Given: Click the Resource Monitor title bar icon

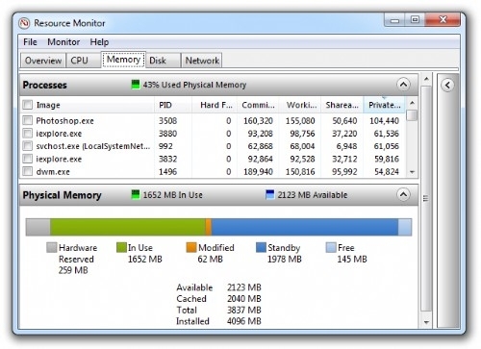Looking at the screenshot, I should pos(24,23).
